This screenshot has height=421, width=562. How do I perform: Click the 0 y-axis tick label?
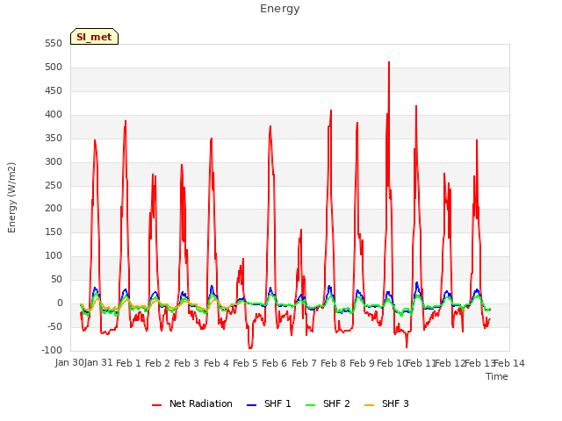point(60,303)
